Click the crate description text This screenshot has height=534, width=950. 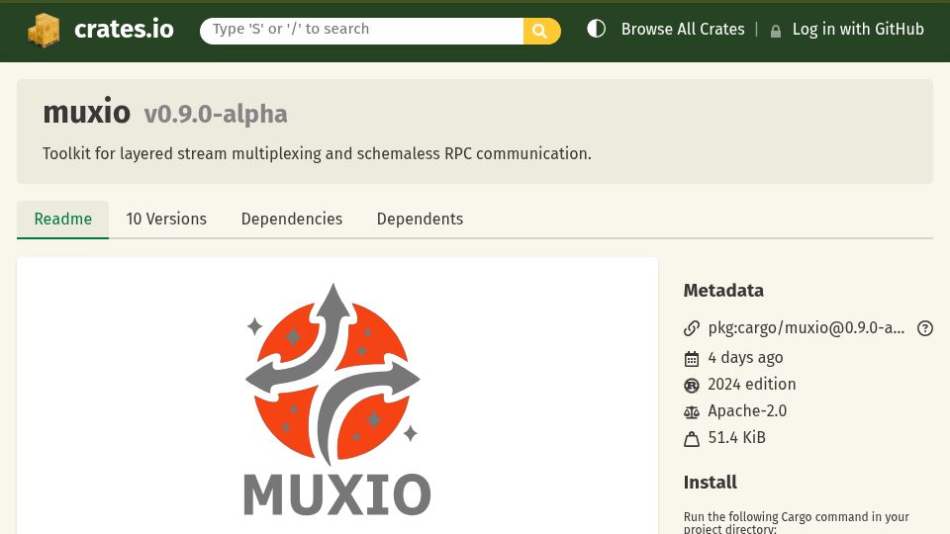(x=317, y=154)
